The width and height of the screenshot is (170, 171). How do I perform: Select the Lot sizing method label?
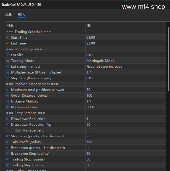pyautogui.click(x=25, y=67)
